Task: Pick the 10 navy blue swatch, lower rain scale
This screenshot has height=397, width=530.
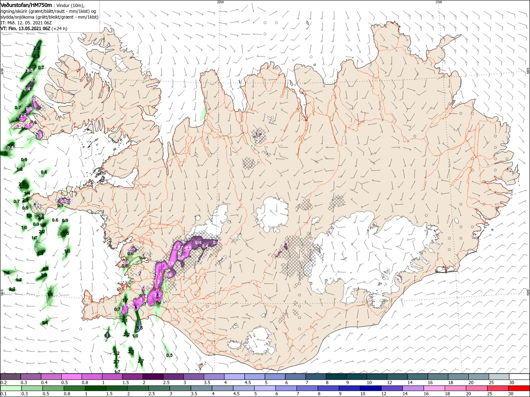Action: 371,388
